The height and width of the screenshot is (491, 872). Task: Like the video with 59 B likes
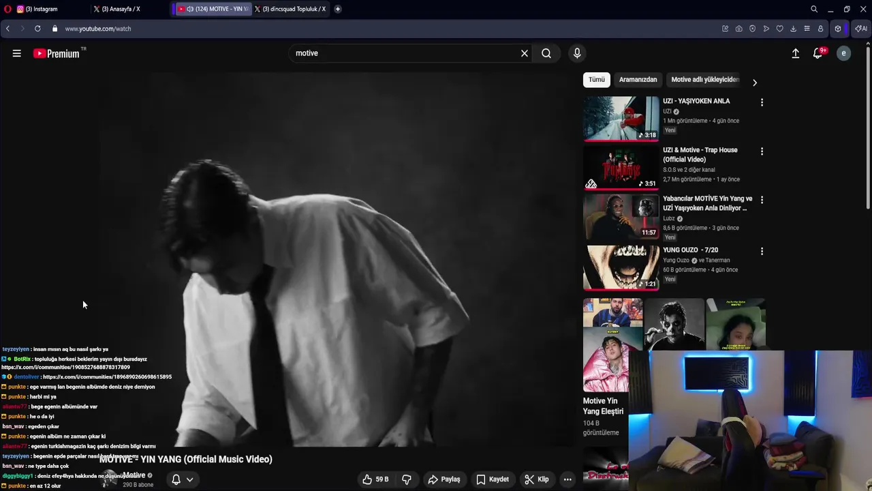[375, 479]
